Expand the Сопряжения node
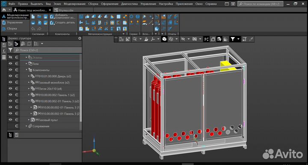 click(27, 126)
